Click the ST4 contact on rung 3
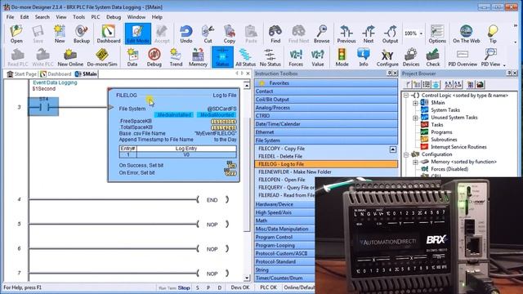 click(x=43, y=107)
